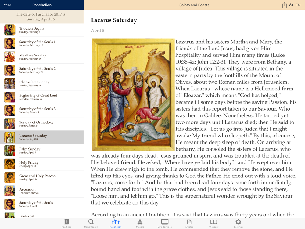Screen dimensions: 305x229
Task: Open Beginning of Great Lent
Action: point(42,97)
